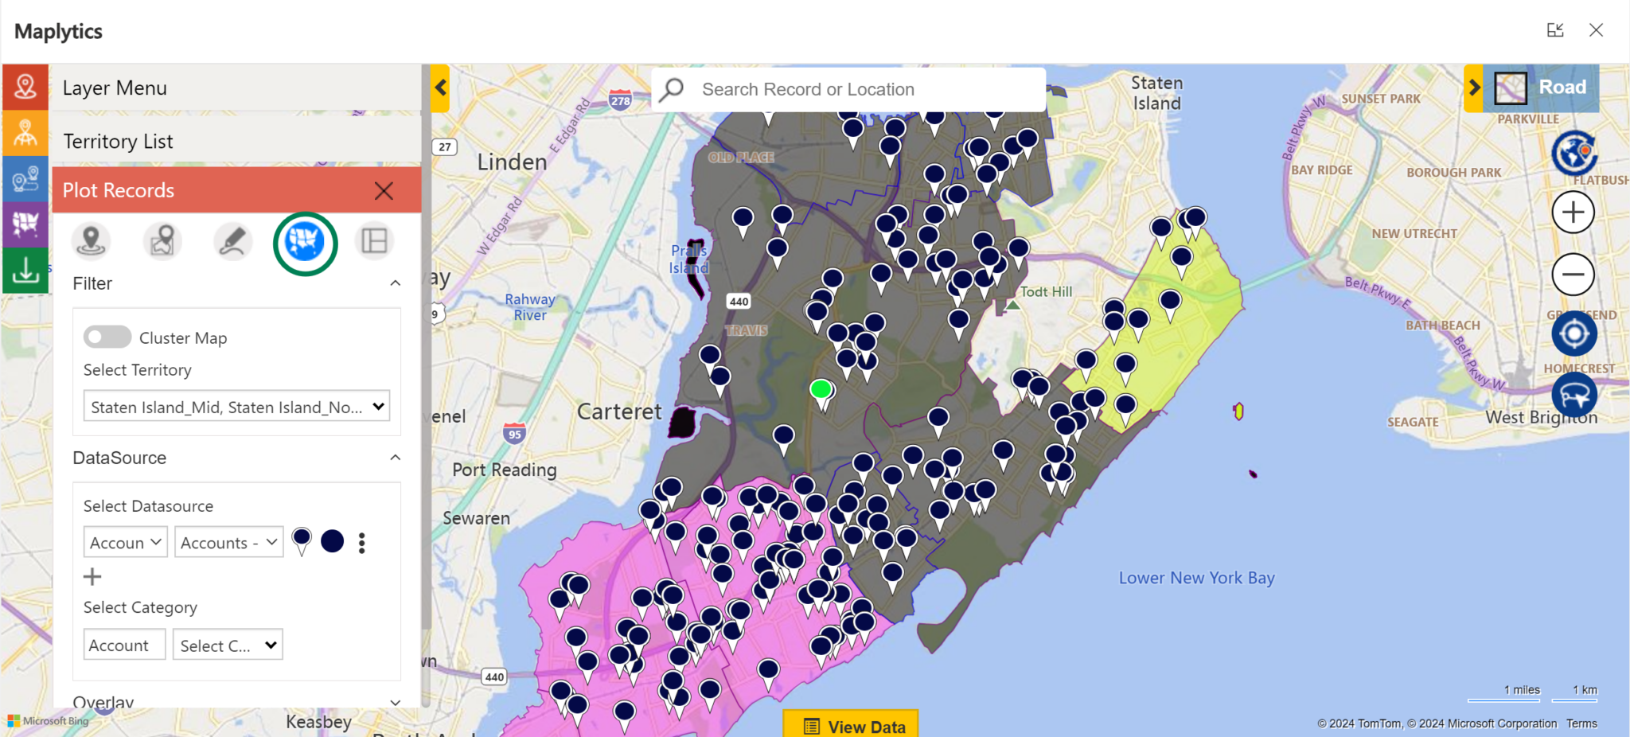1630x737 pixels.
Task: Select the plot-by-location pin icon
Action: coord(91,240)
